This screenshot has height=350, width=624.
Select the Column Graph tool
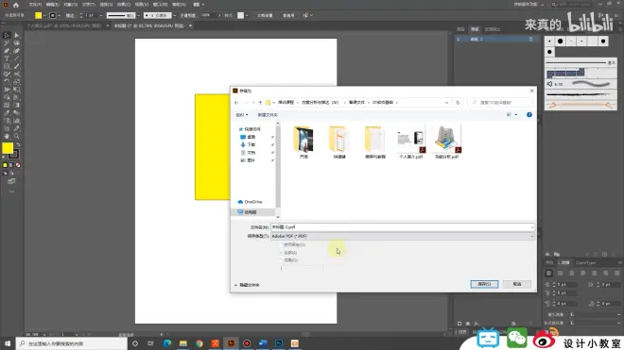pyautogui.click(x=17, y=121)
